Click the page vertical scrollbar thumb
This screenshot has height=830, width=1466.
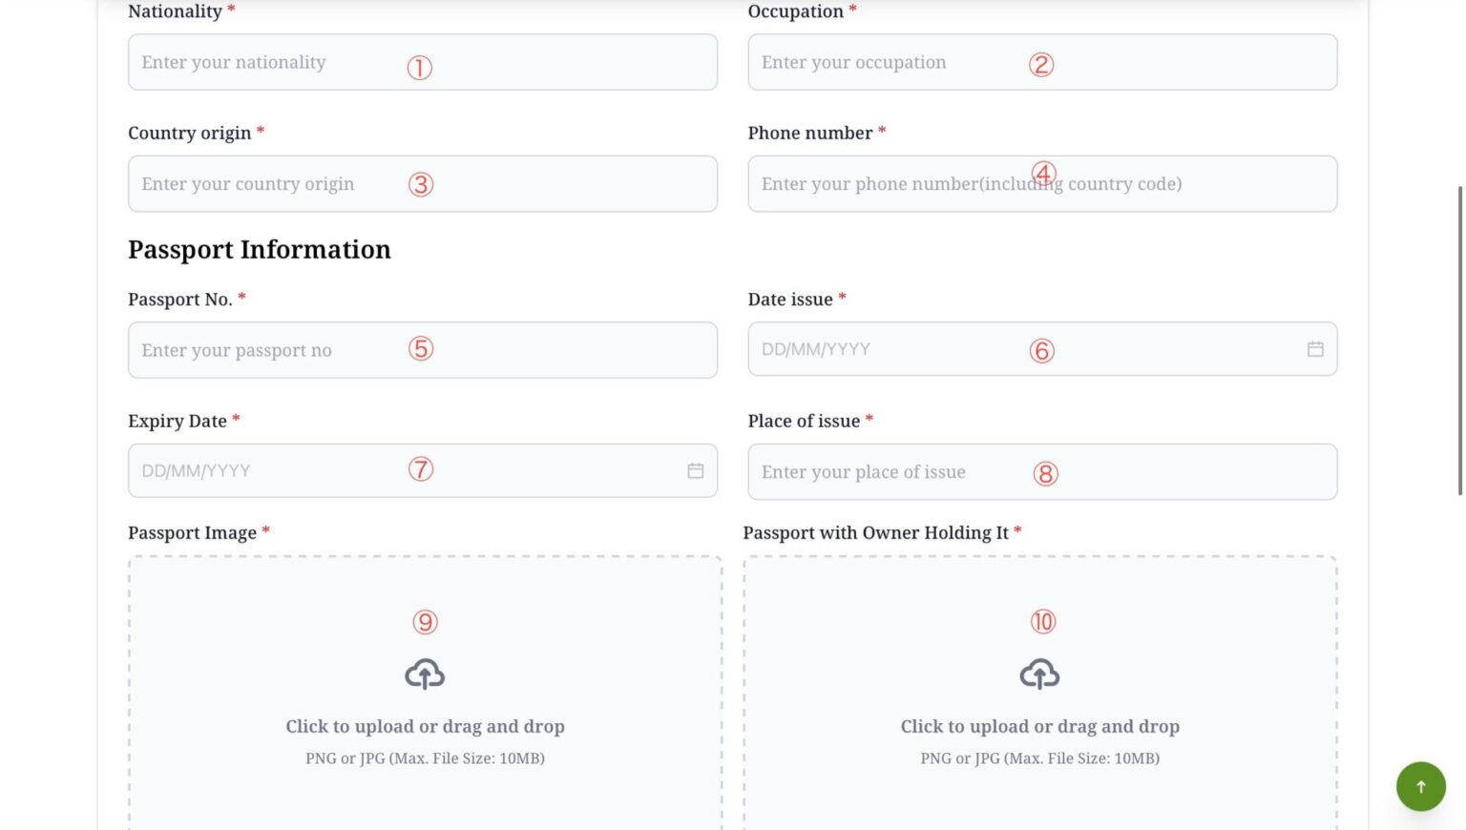coord(1459,340)
